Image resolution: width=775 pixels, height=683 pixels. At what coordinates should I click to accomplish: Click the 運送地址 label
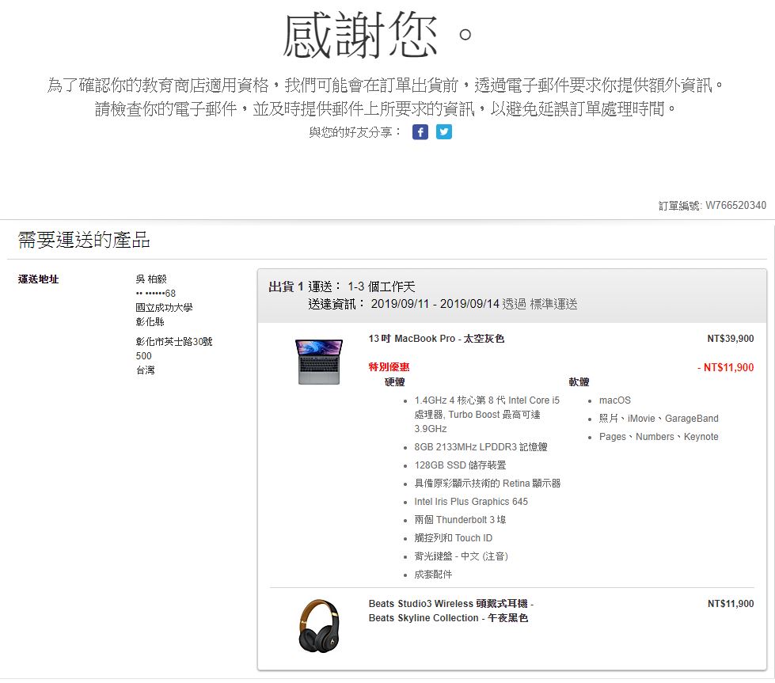[39, 279]
